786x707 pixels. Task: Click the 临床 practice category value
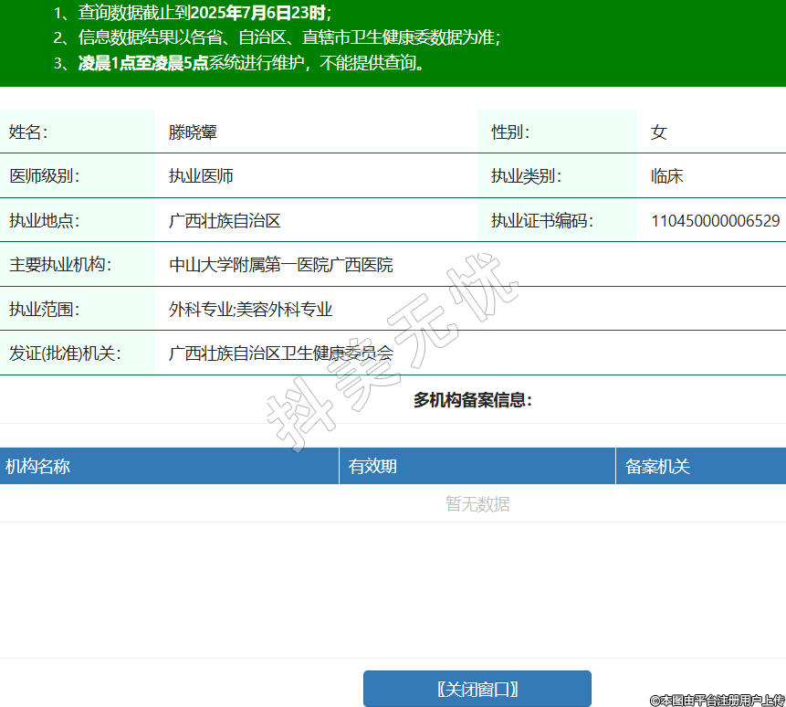pyautogui.click(x=666, y=176)
